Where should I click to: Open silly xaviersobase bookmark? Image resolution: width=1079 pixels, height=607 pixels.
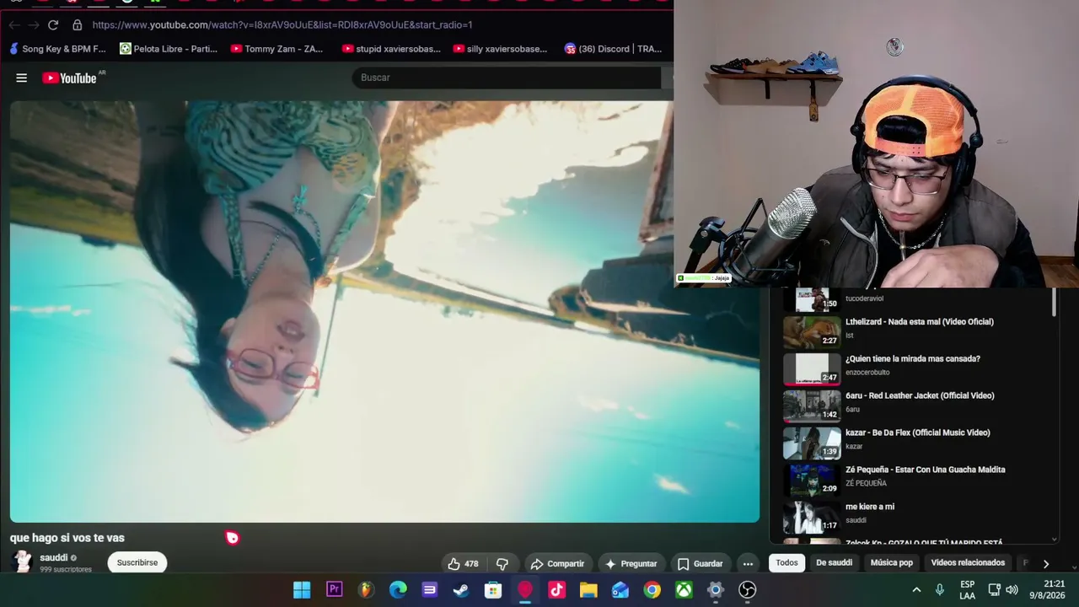pos(501,49)
